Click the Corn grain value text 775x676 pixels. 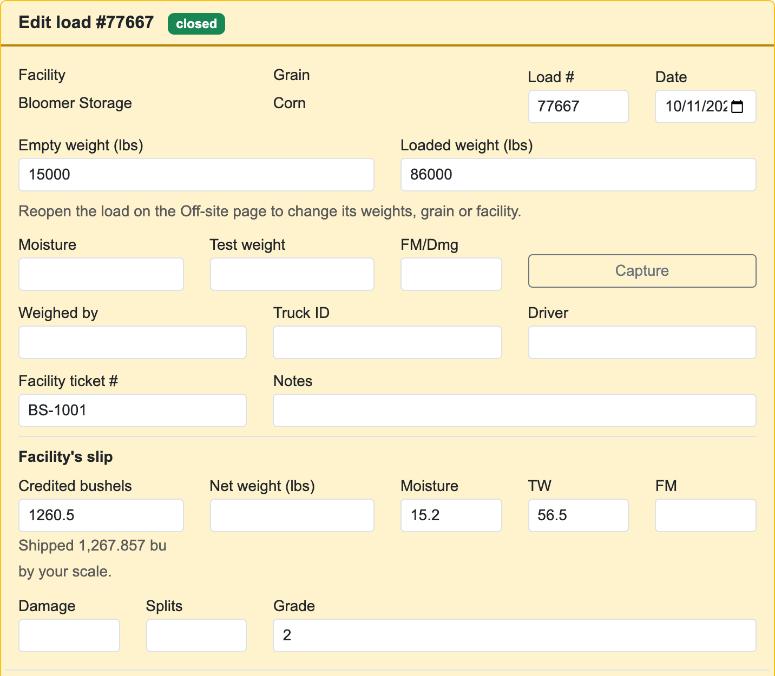290,103
